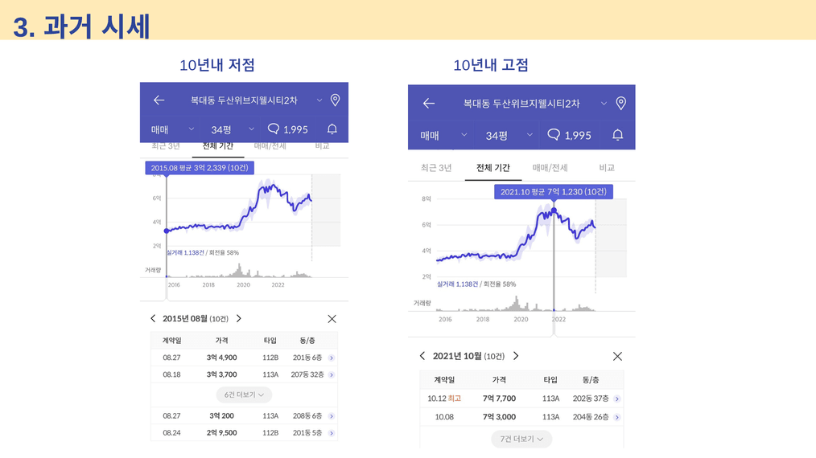
Task: Click back arrow in left app header
Action: pyautogui.click(x=159, y=100)
